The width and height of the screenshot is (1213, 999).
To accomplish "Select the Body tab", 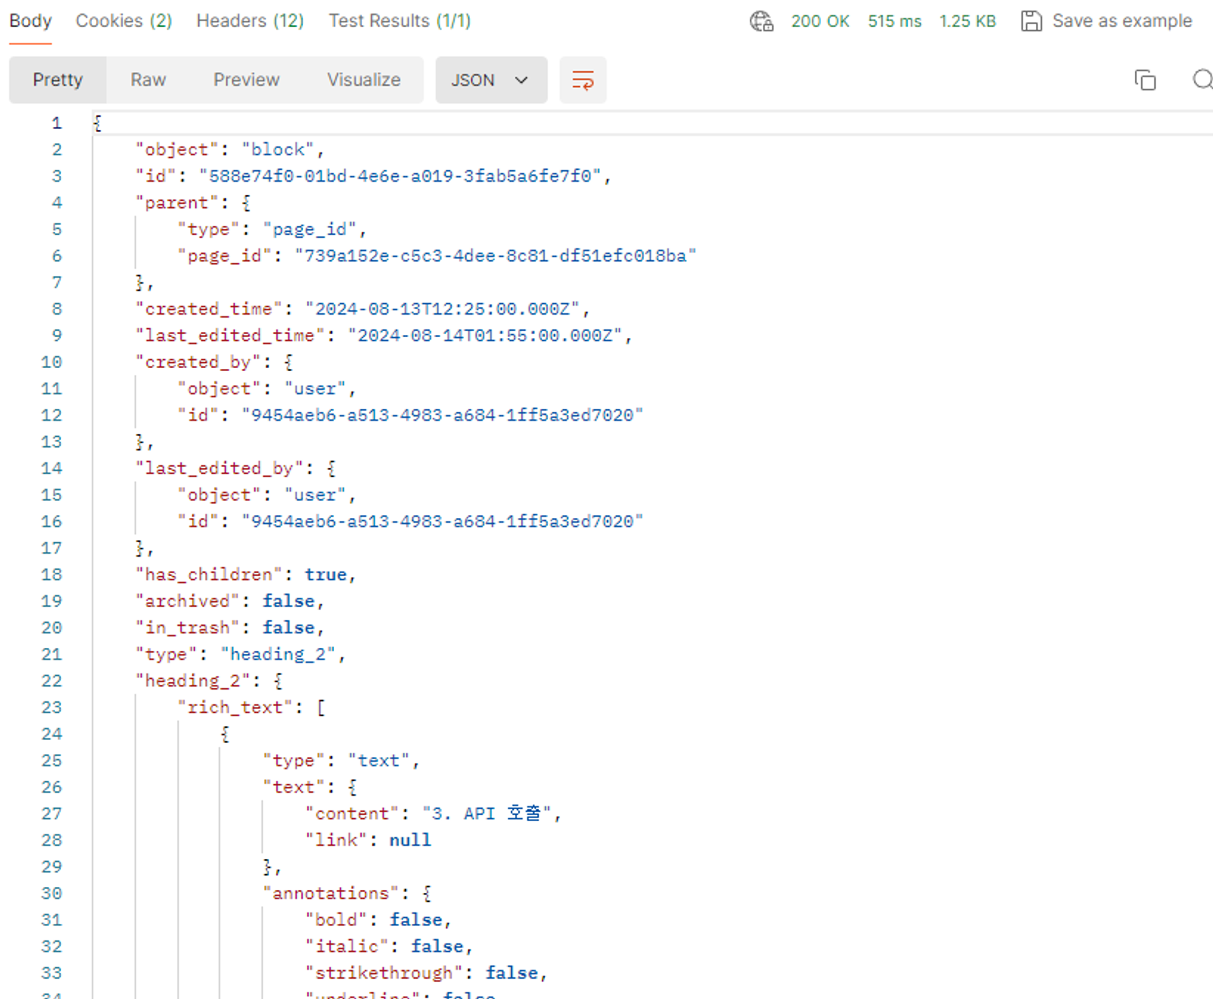I will [30, 21].
